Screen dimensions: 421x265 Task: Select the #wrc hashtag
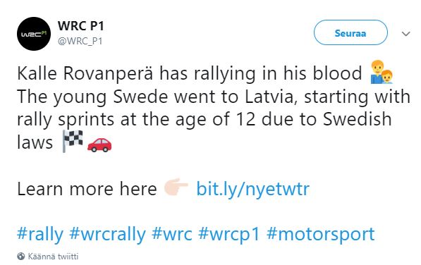[x=172, y=234]
